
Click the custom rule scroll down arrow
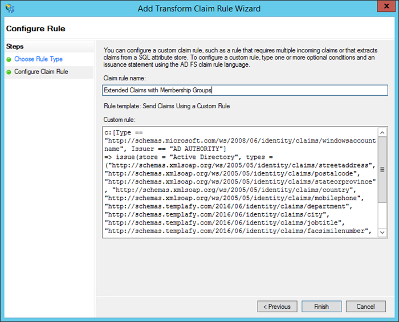(x=382, y=232)
